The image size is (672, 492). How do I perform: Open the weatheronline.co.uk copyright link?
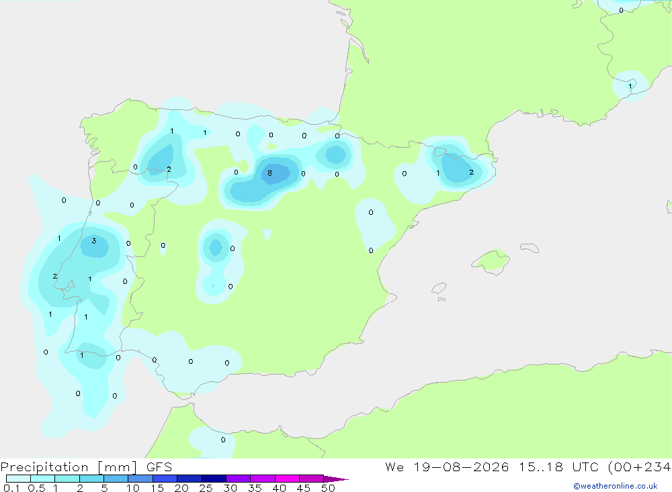(x=616, y=486)
